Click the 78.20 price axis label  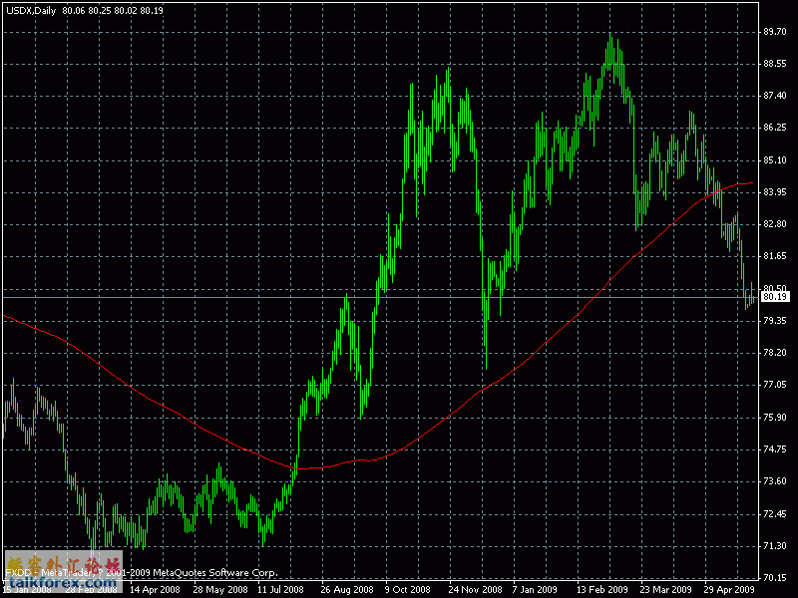(774, 353)
